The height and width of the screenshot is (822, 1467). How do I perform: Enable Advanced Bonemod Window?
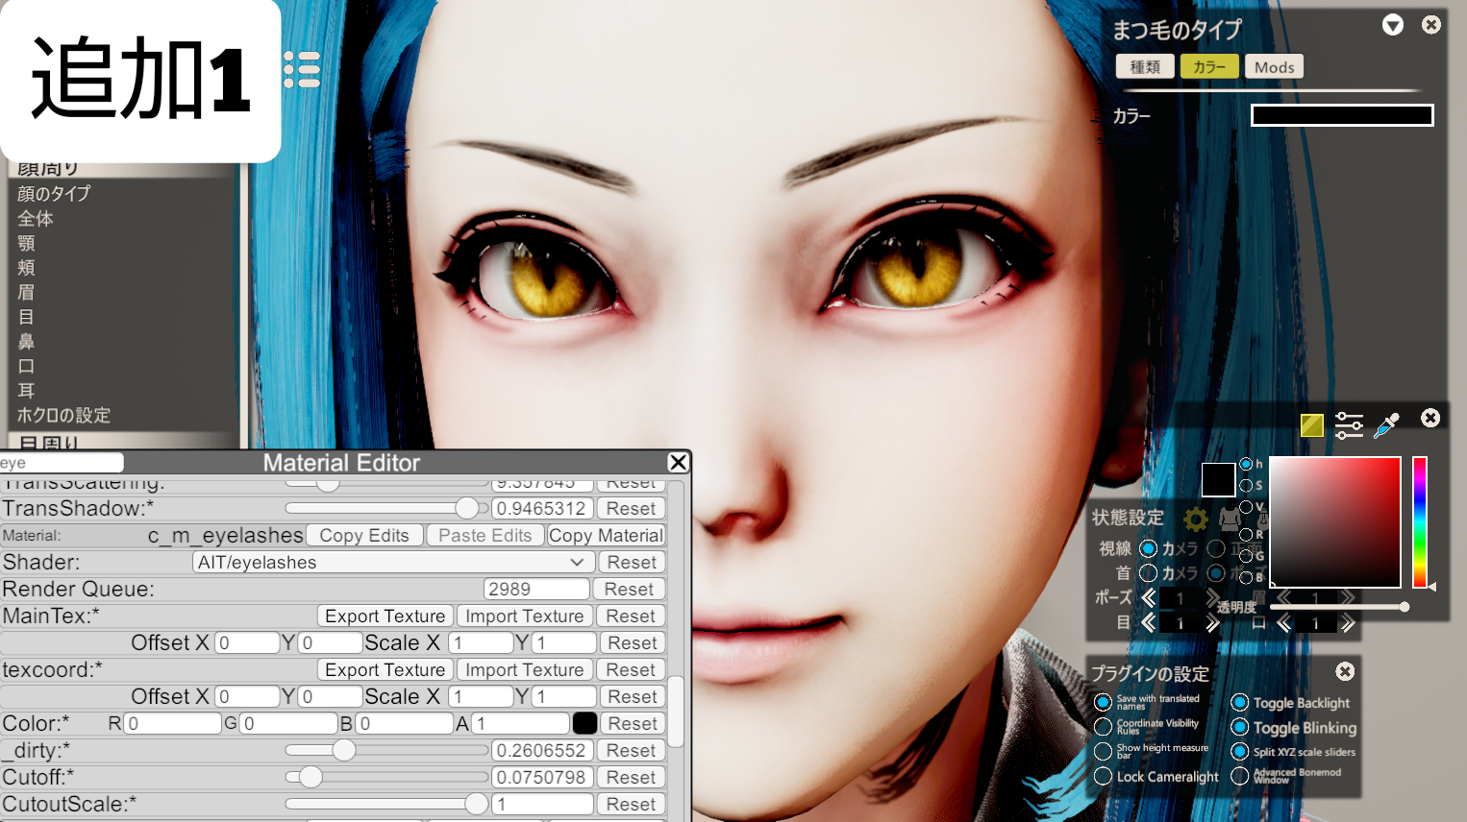pyautogui.click(x=1240, y=776)
